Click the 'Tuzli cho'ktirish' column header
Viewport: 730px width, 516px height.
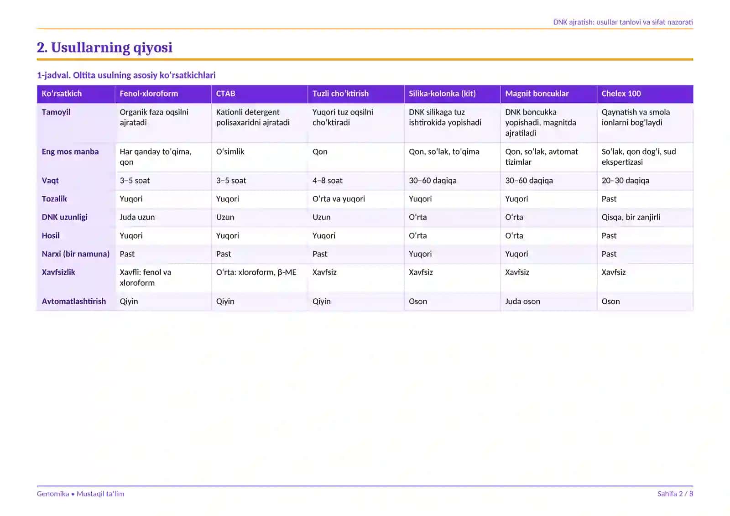(340, 94)
